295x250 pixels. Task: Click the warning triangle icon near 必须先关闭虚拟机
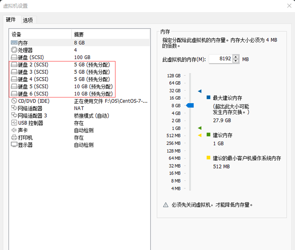tap(166, 205)
